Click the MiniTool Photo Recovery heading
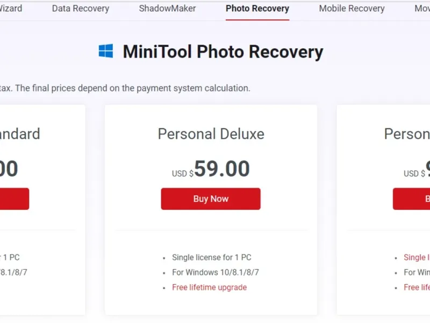 click(x=223, y=52)
